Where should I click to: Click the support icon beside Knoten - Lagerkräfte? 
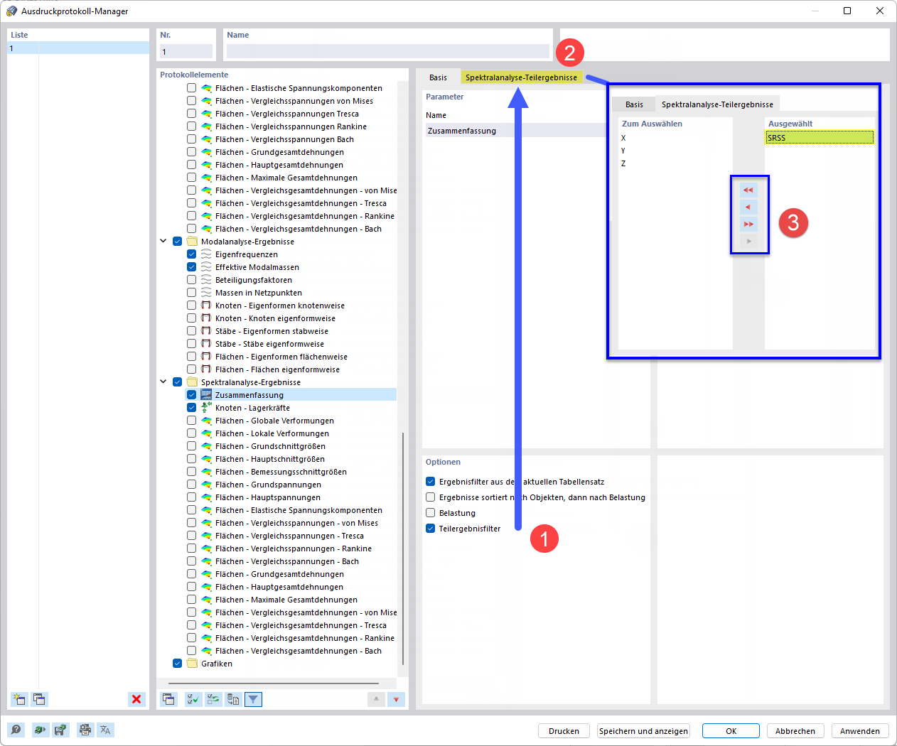pos(206,408)
